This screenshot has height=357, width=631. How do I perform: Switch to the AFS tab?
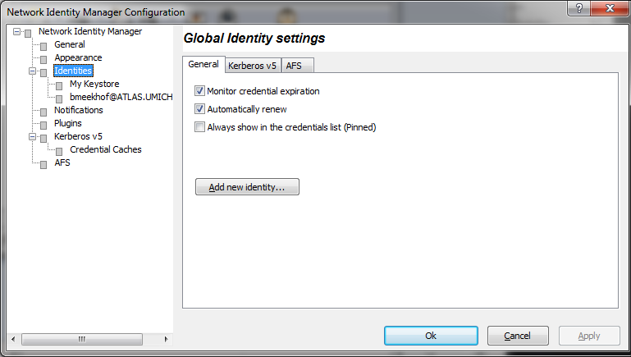tap(297, 66)
